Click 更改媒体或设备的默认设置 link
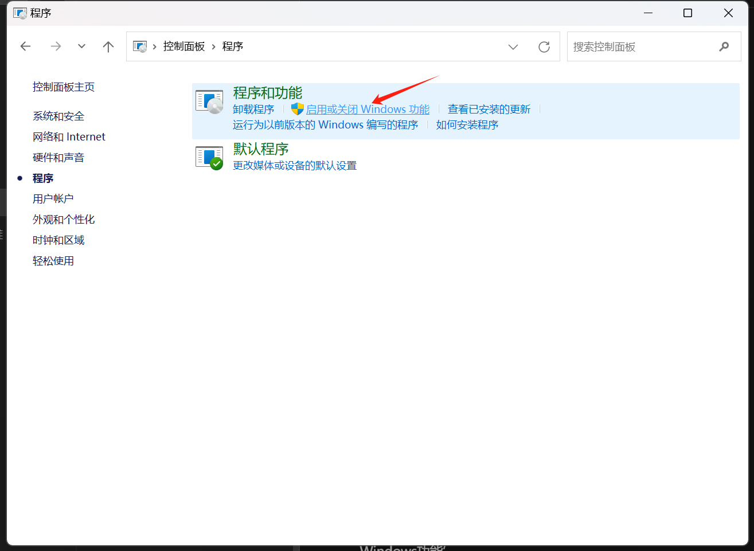754x551 pixels. pos(295,166)
